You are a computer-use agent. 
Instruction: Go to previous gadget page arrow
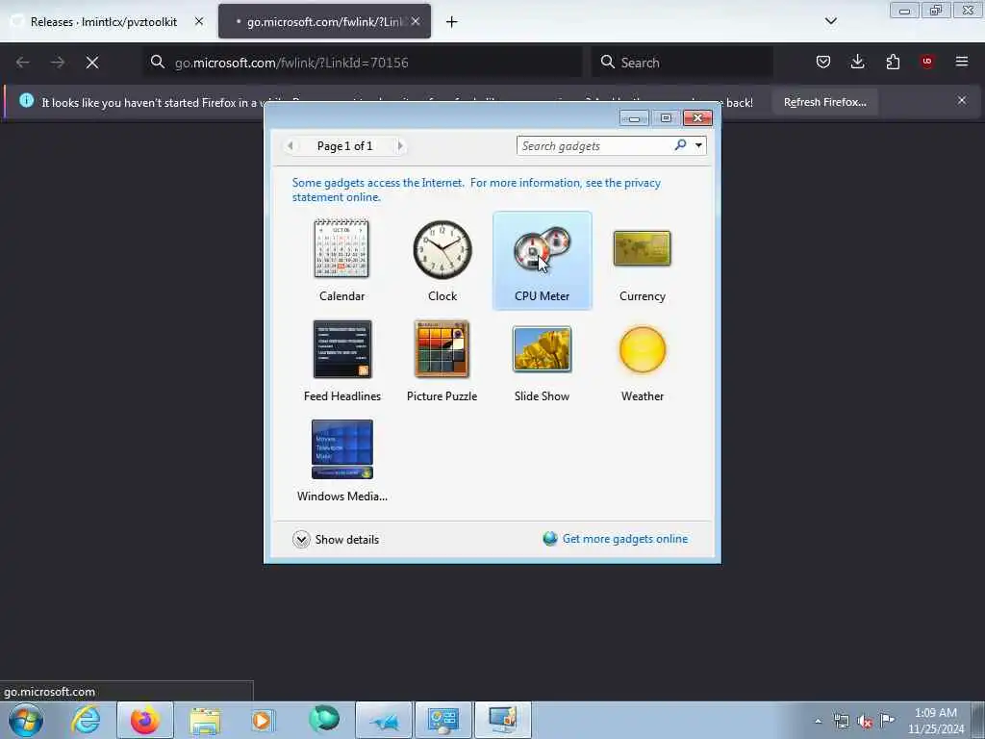(290, 146)
